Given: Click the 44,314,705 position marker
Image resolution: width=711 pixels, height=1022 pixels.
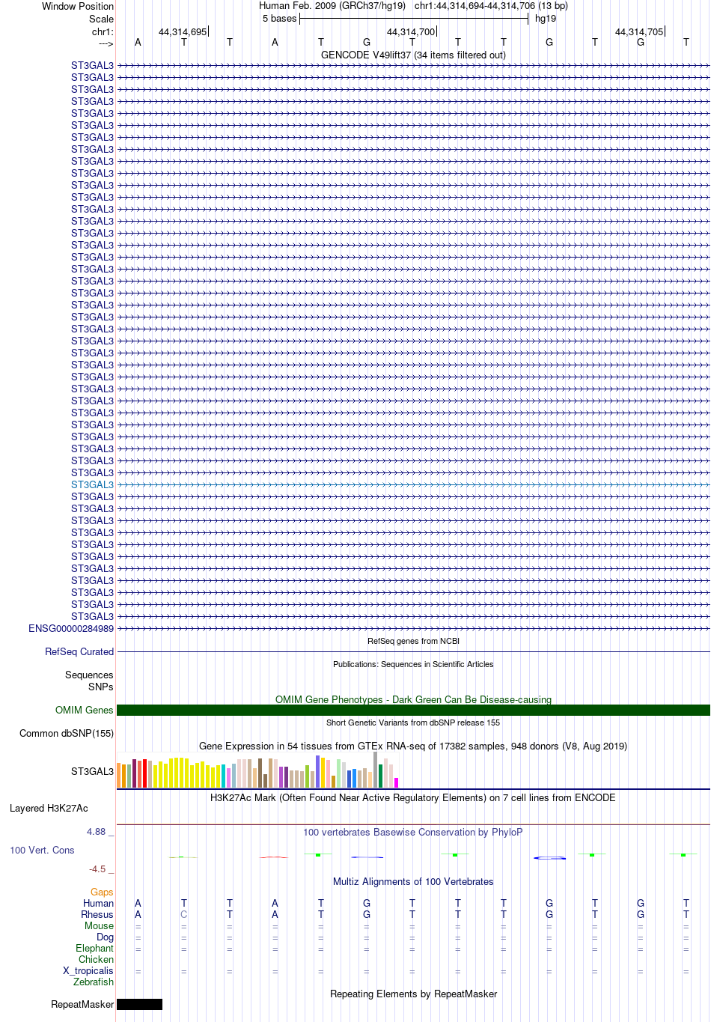Looking at the screenshot, I should (x=639, y=32).
